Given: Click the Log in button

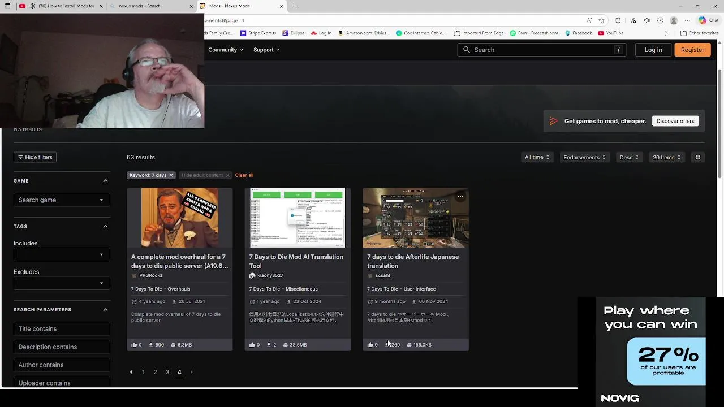Looking at the screenshot, I should [x=653, y=50].
